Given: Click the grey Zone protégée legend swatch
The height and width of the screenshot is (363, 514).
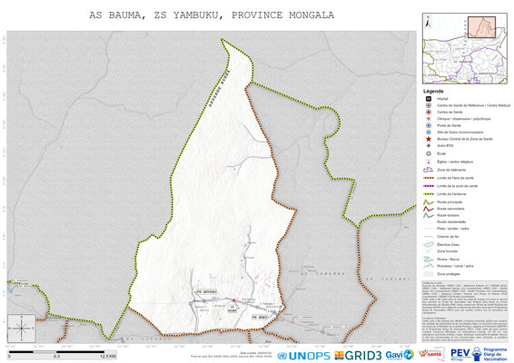Looking at the screenshot, I should (428, 274).
